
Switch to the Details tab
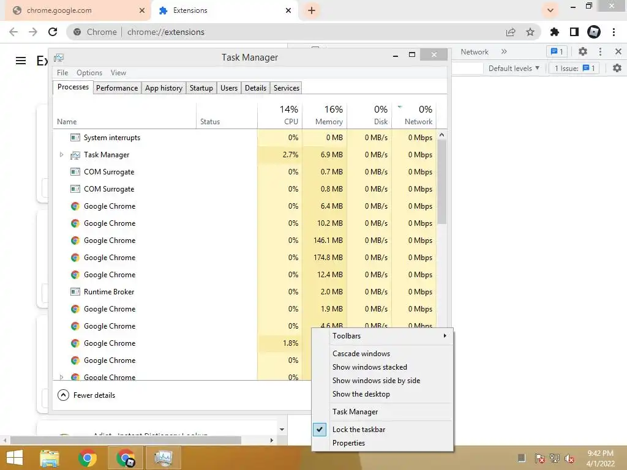coord(255,88)
